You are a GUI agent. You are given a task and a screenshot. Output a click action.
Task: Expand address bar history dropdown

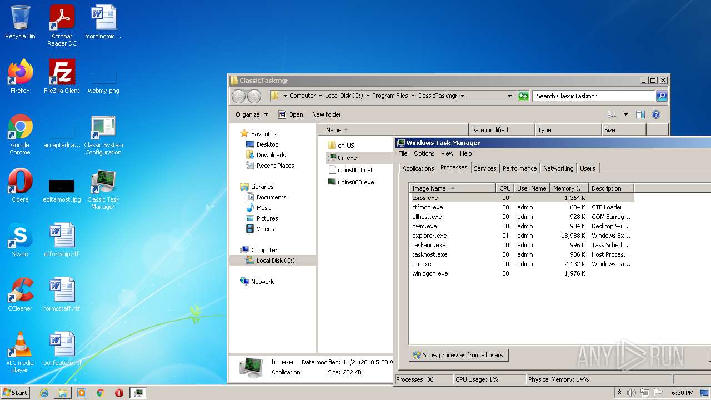(x=509, y=96)
